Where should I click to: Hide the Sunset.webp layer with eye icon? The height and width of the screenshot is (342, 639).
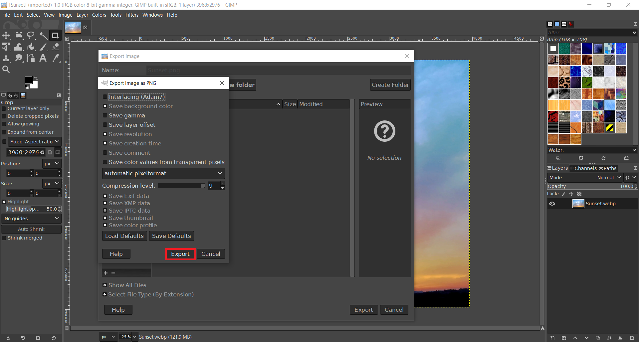552,204
